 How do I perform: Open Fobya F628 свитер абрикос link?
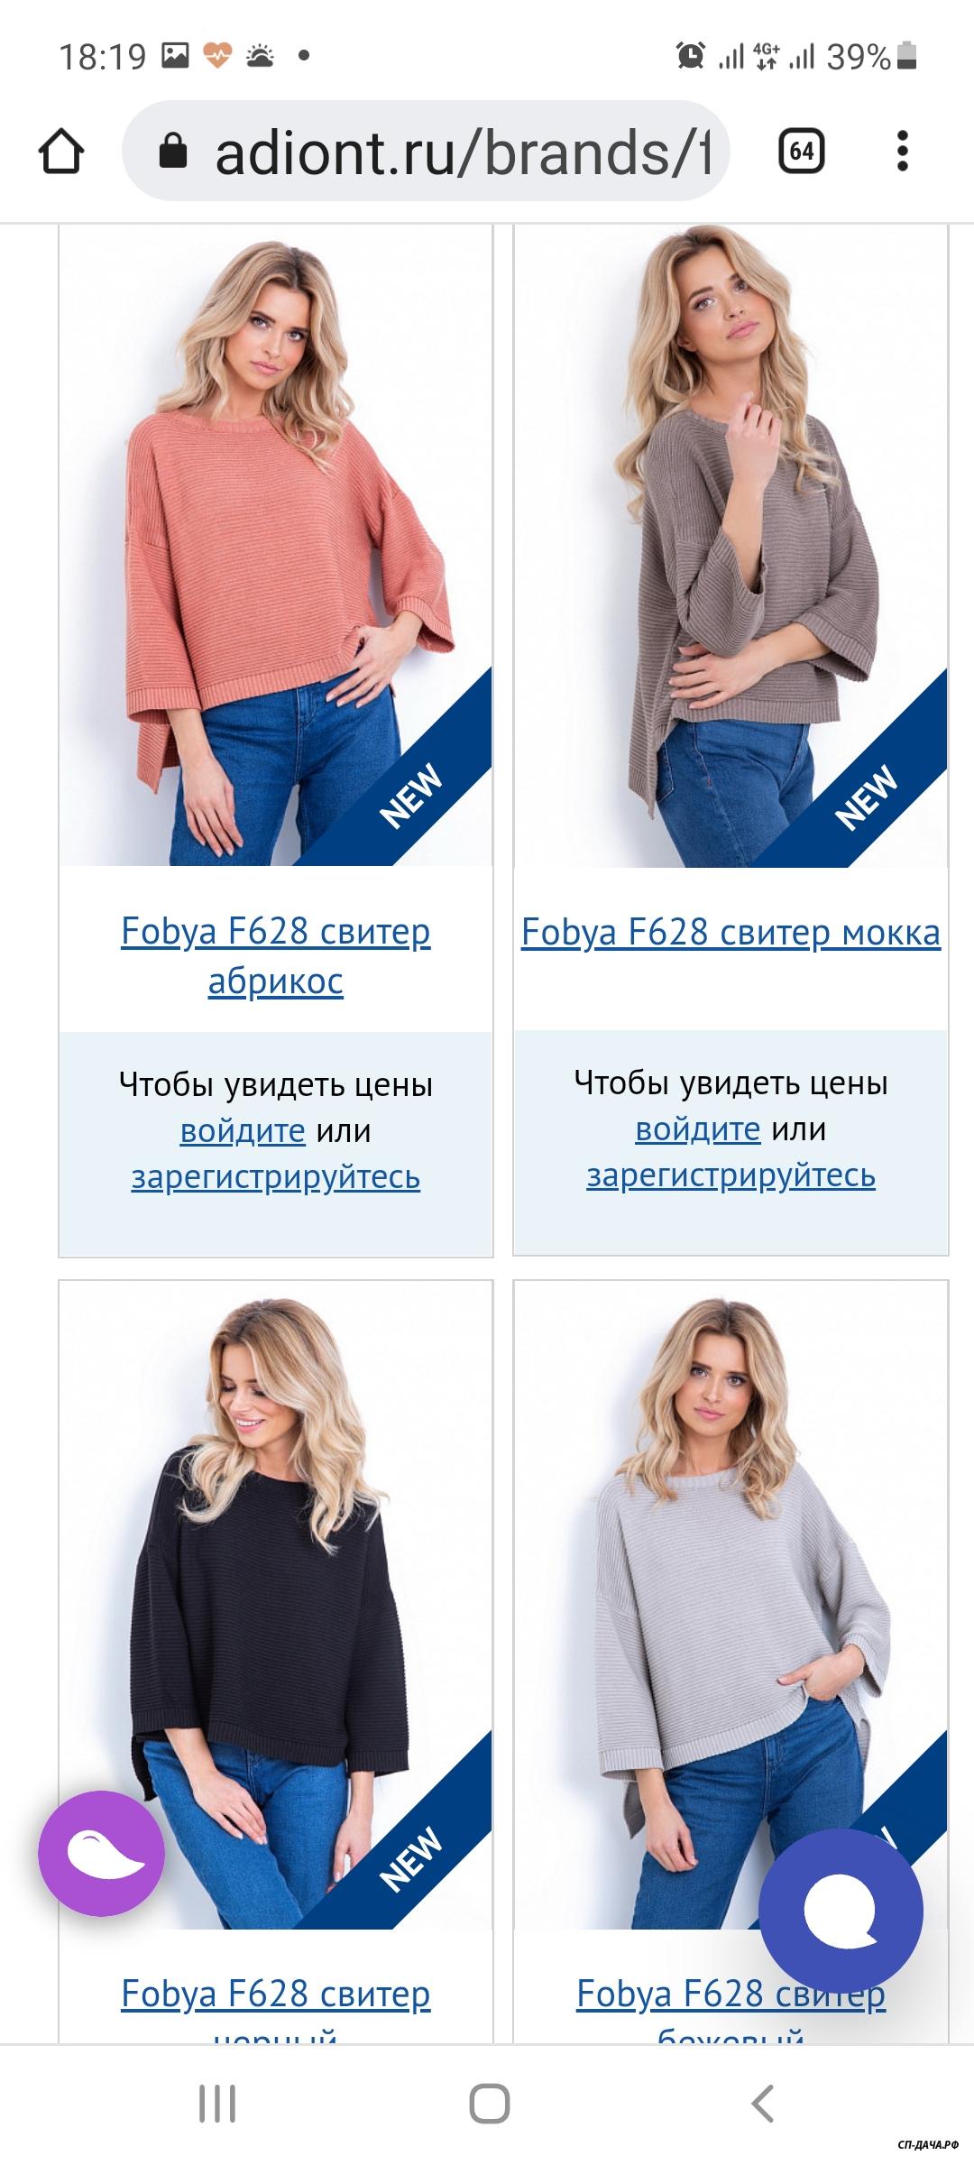pyautogui.click(x=276, y=955)
